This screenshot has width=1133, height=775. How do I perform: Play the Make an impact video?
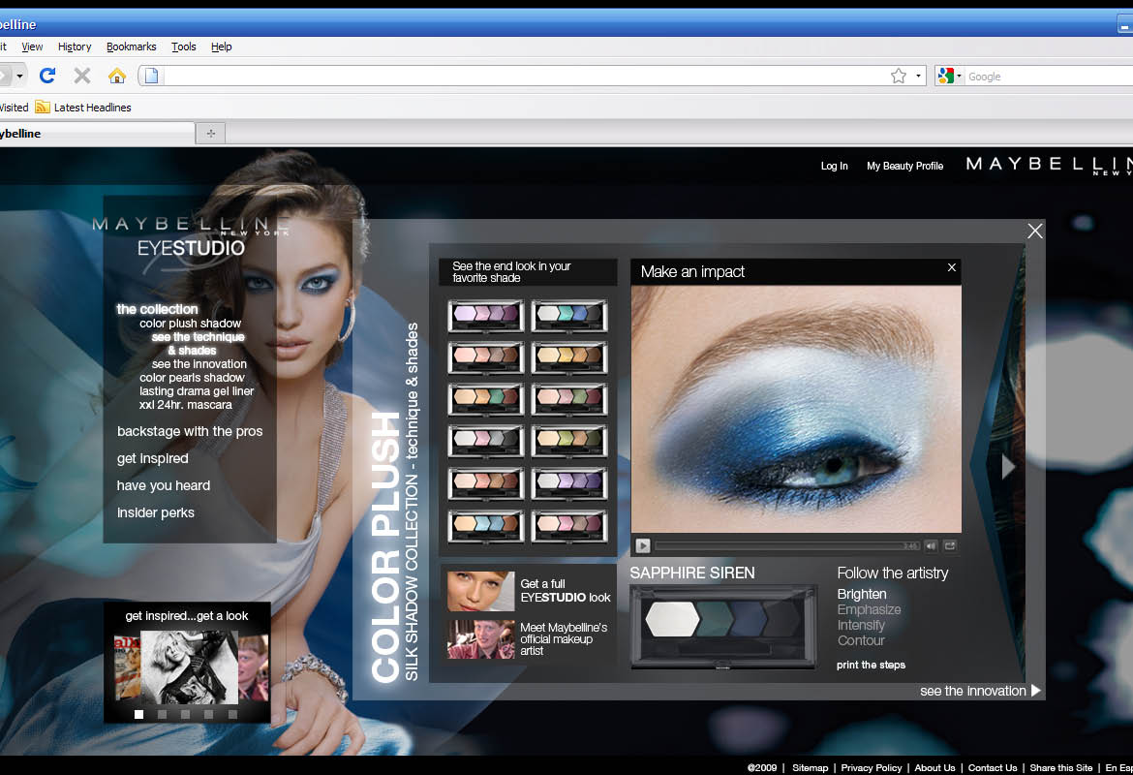tap(643, 546)
